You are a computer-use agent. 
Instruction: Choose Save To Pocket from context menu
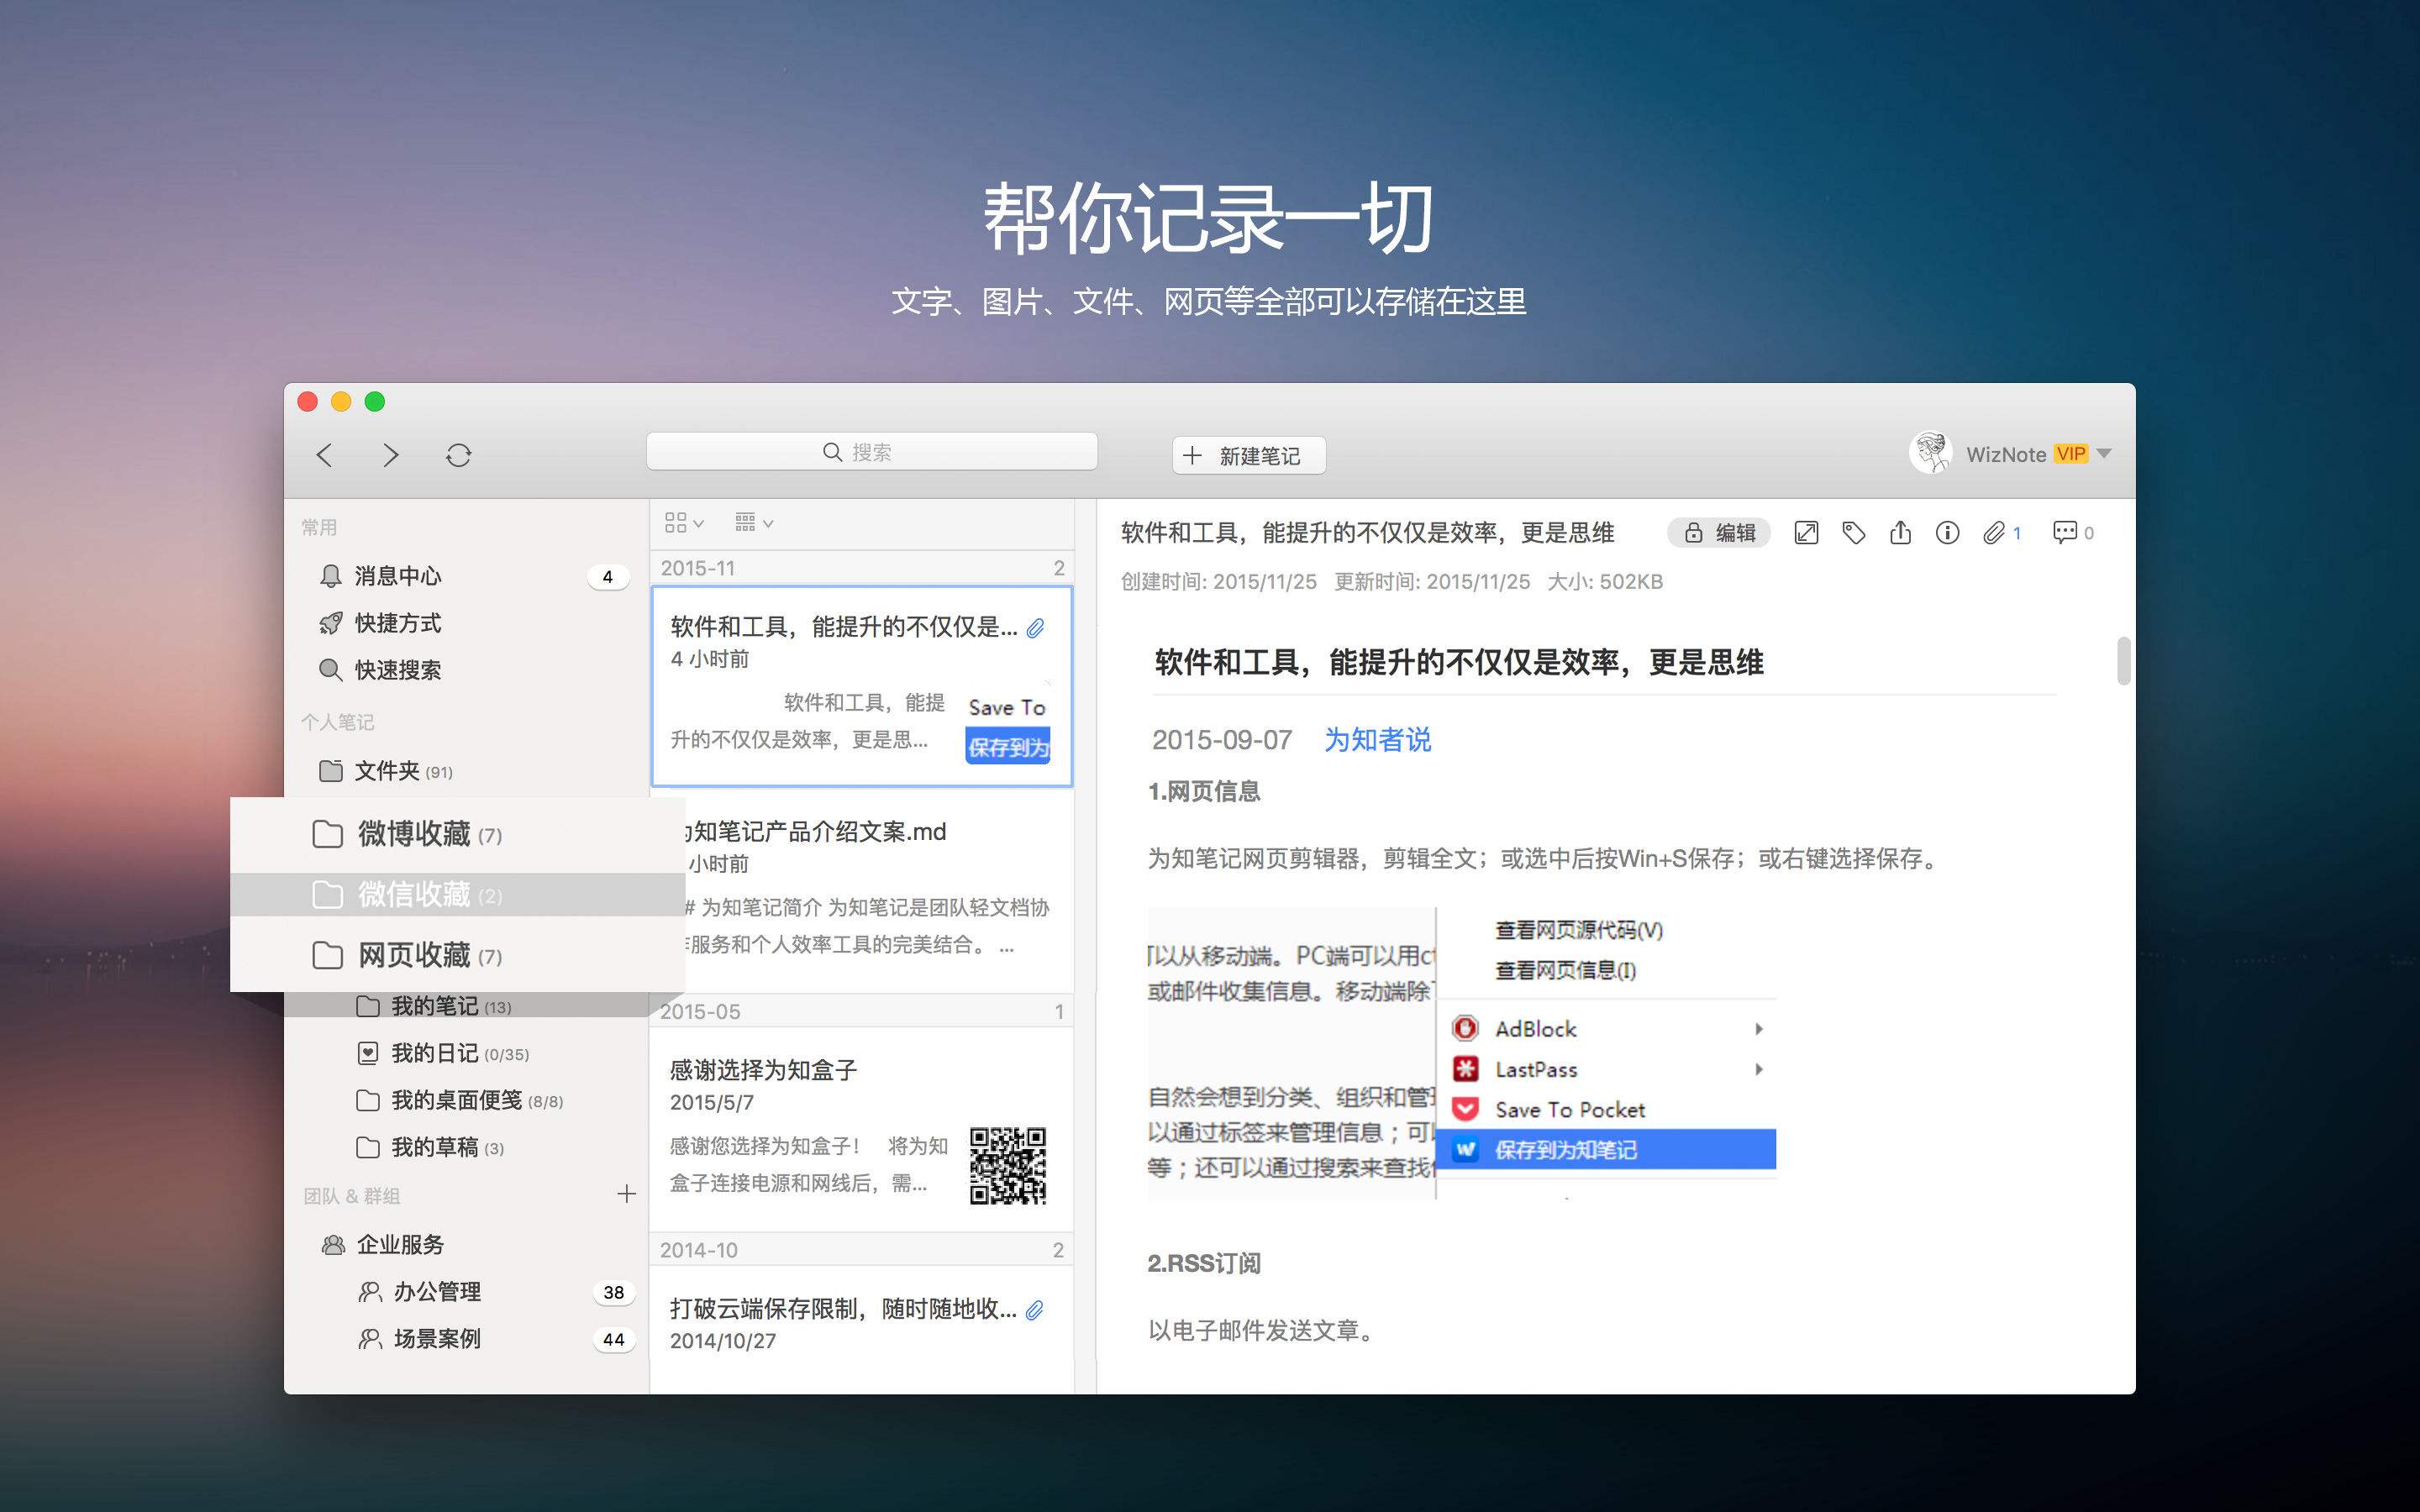[1568, 1109]
